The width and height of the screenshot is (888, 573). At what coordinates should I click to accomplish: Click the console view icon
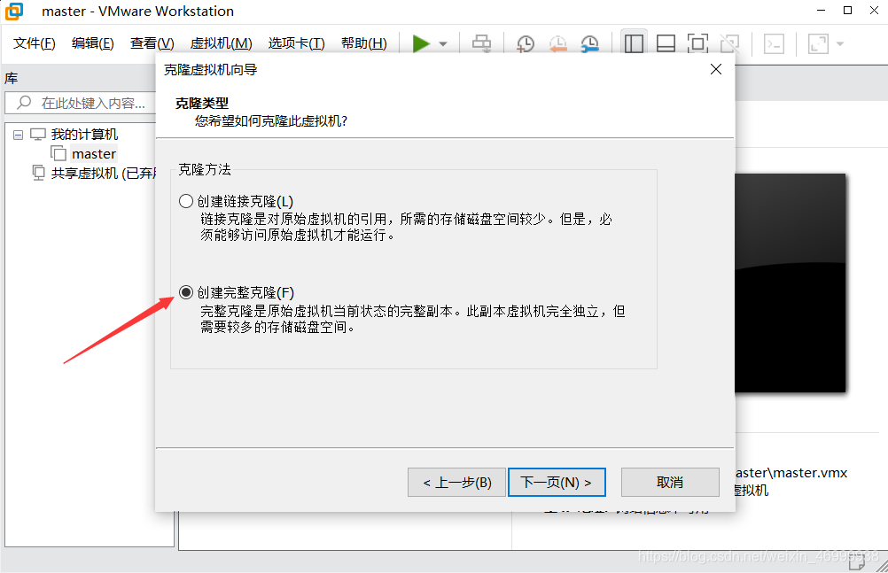pos(774,43)
